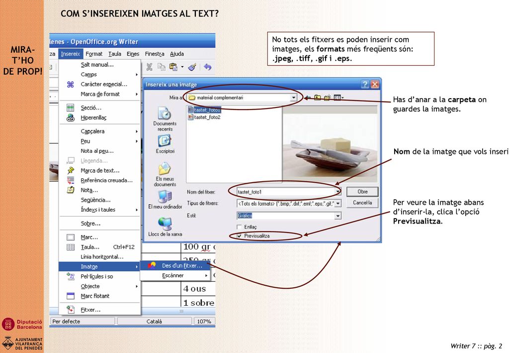Open the Views menu icon in dialog
The width and height of the screenshot is (509, 353).
tap(339, 98)
